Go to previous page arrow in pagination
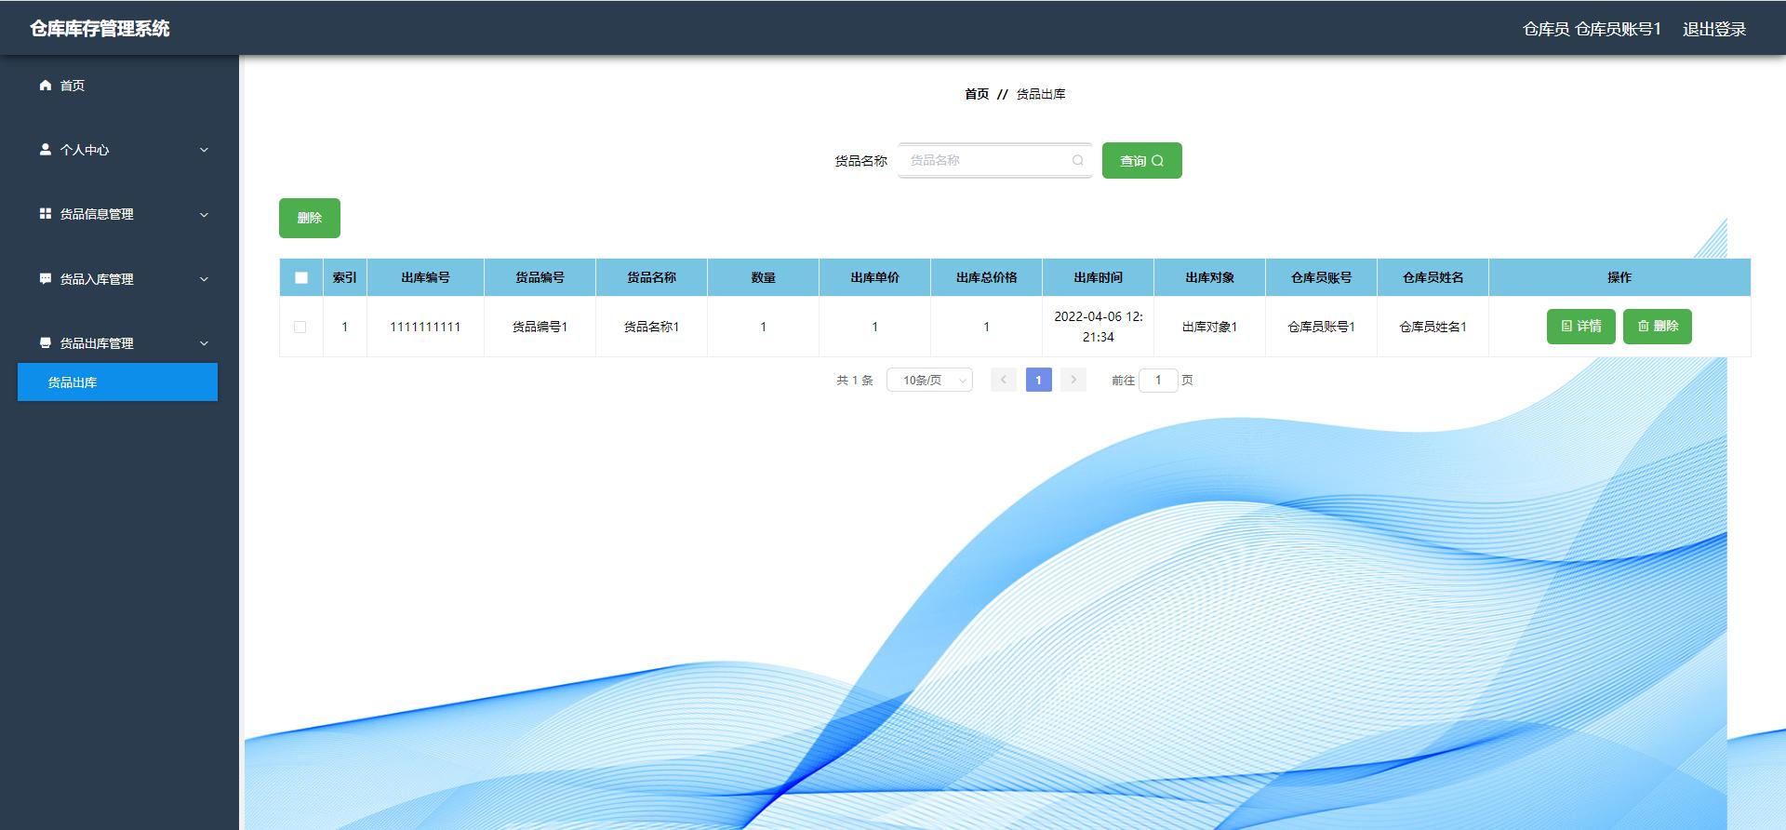Viewport: 1786px width, 830px height. point(1004,380)
